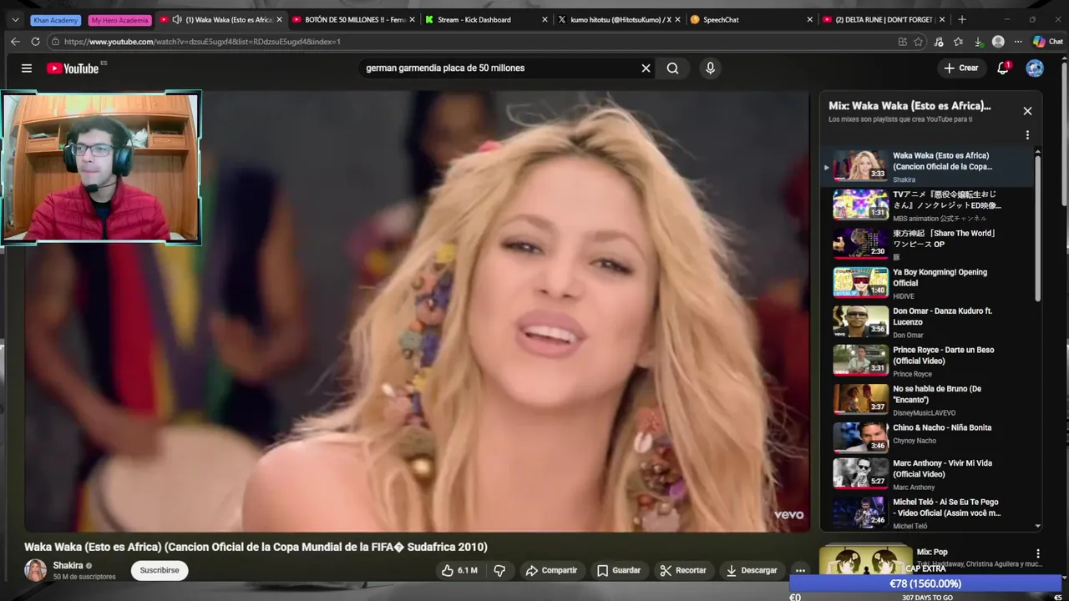
Task: Subscribe with the Suscribirse button
Action: coord(159,570)
